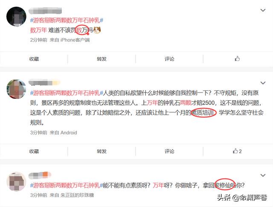
Task: Click 收藏 under the second post
Action: pyautogui.click(x=34, y=151)
